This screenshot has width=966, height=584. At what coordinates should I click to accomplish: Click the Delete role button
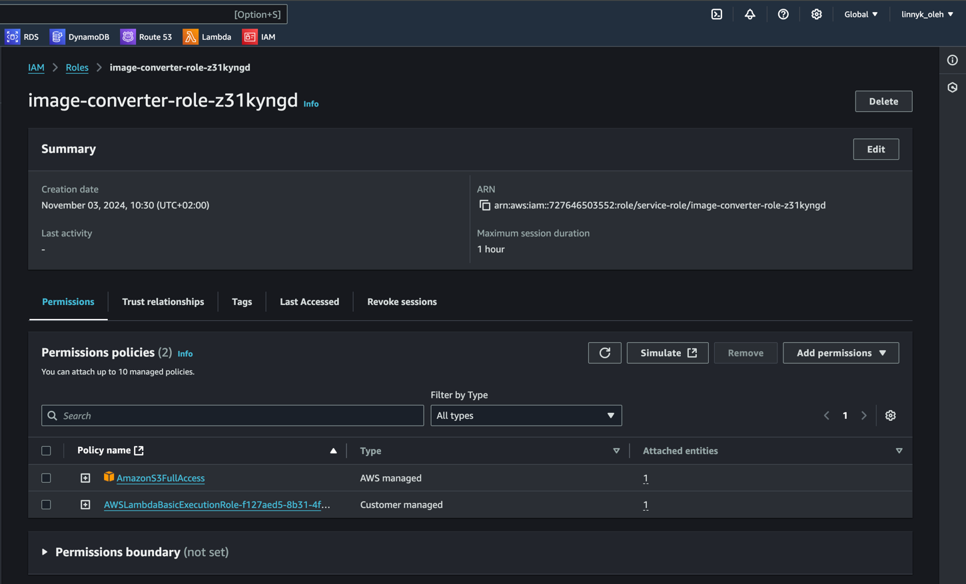coord(883,101)
